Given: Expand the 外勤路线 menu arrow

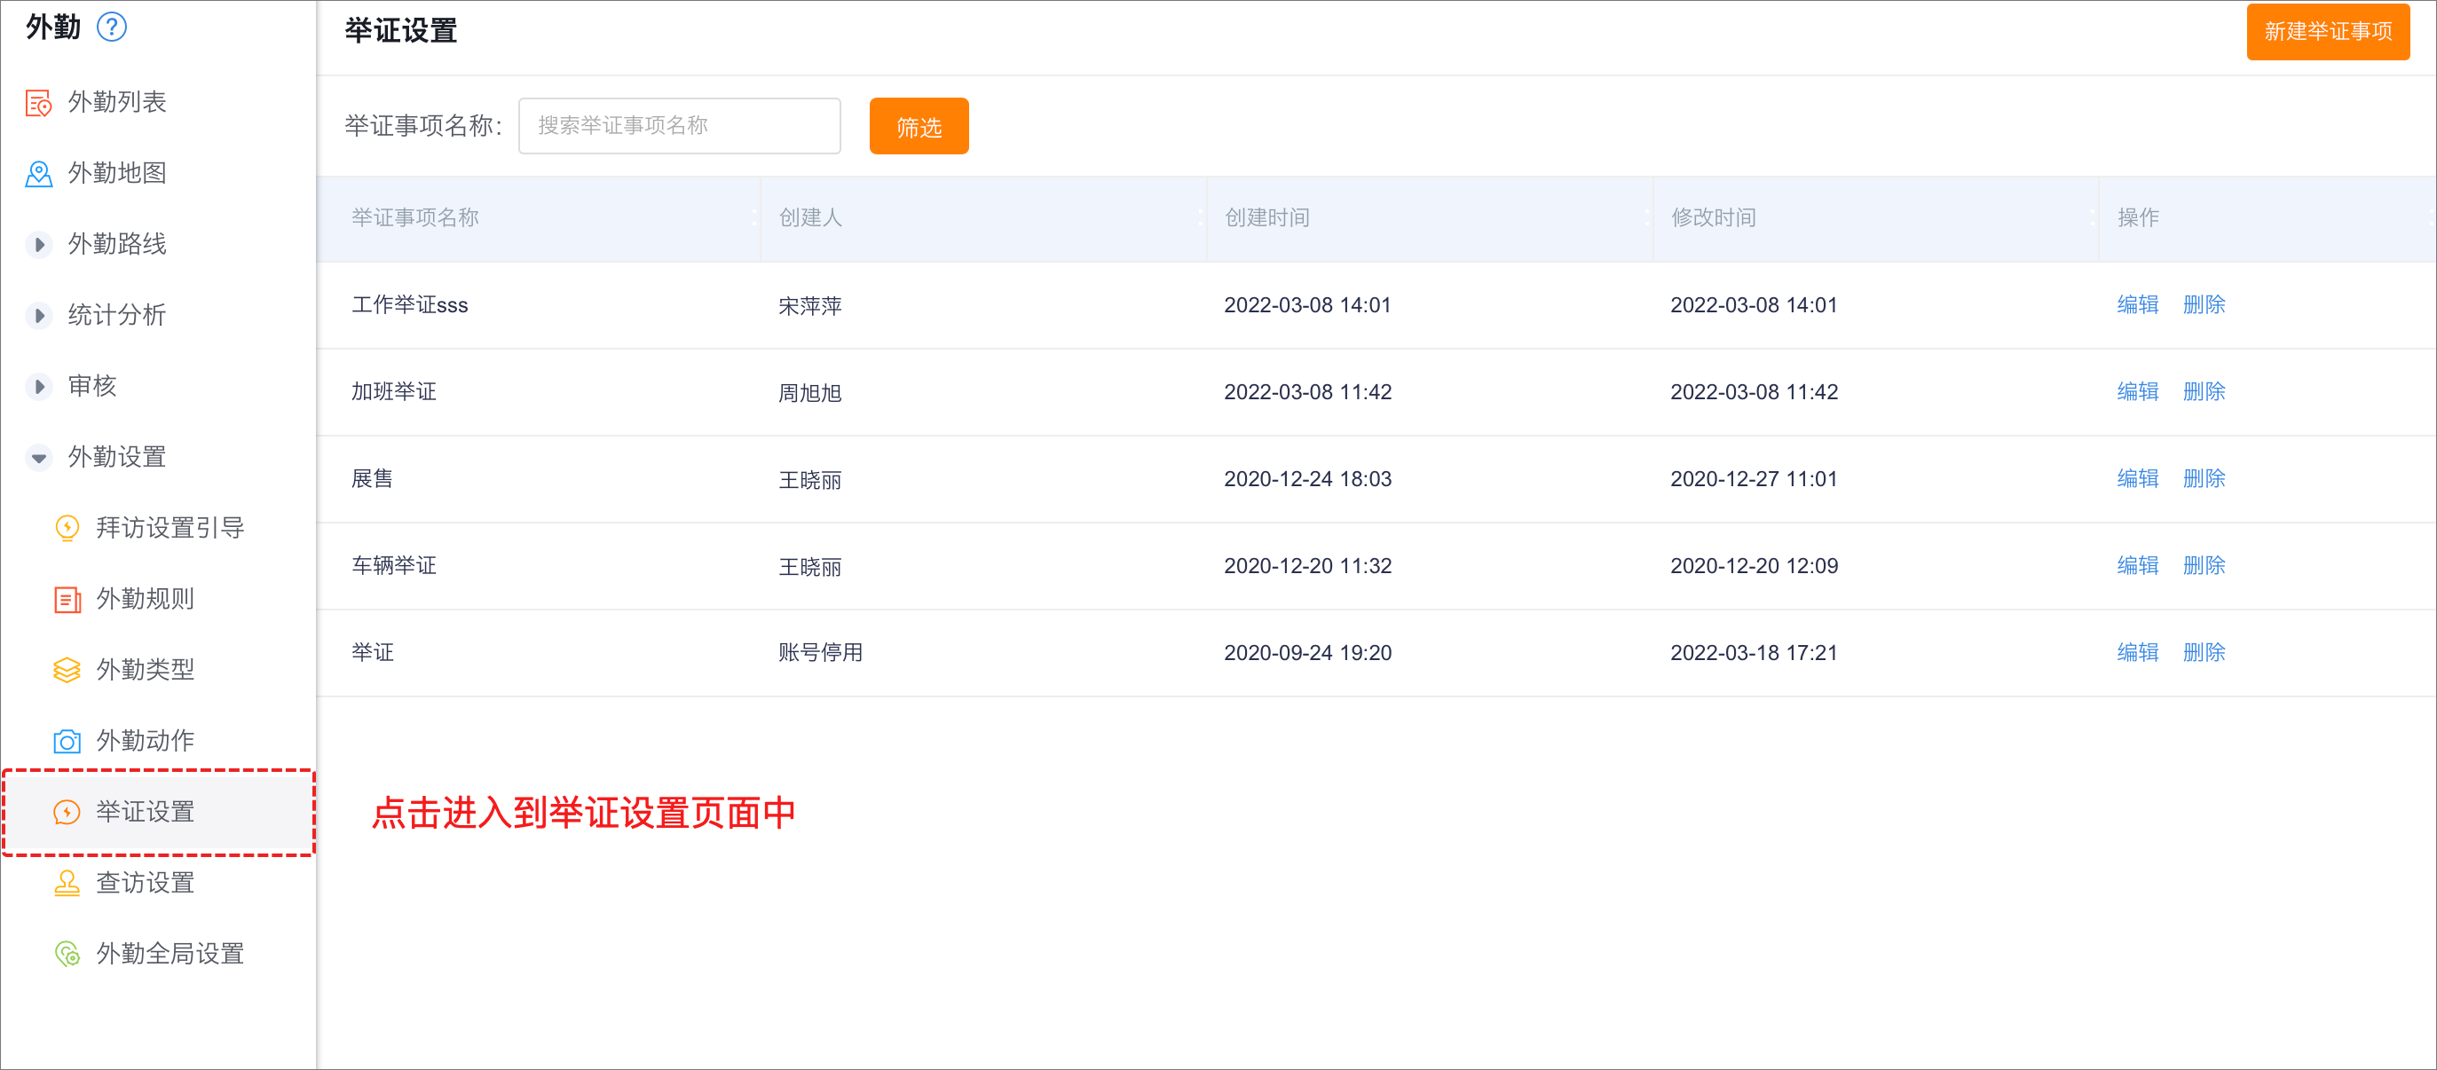Looking at the screenshot, I should point(39,244).
